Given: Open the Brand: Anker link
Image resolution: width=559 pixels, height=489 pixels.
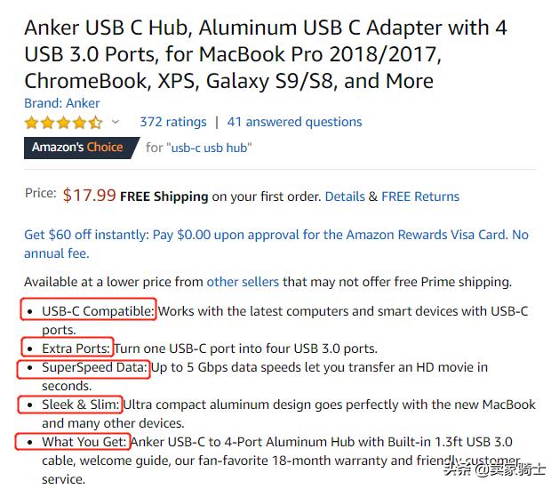Looking at the screenshot, I should (x=61, y=103).
